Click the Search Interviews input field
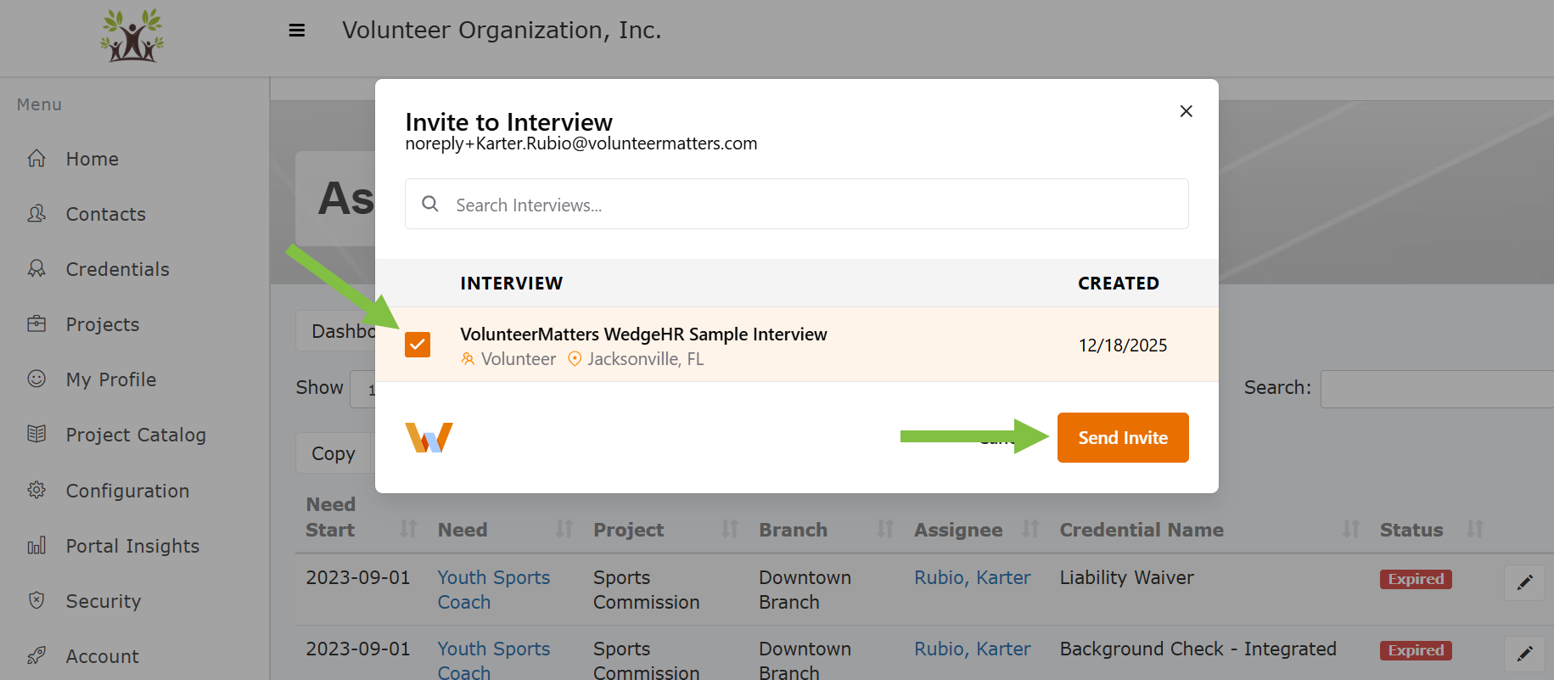The image size is (1554, 680). coord(796,204)
